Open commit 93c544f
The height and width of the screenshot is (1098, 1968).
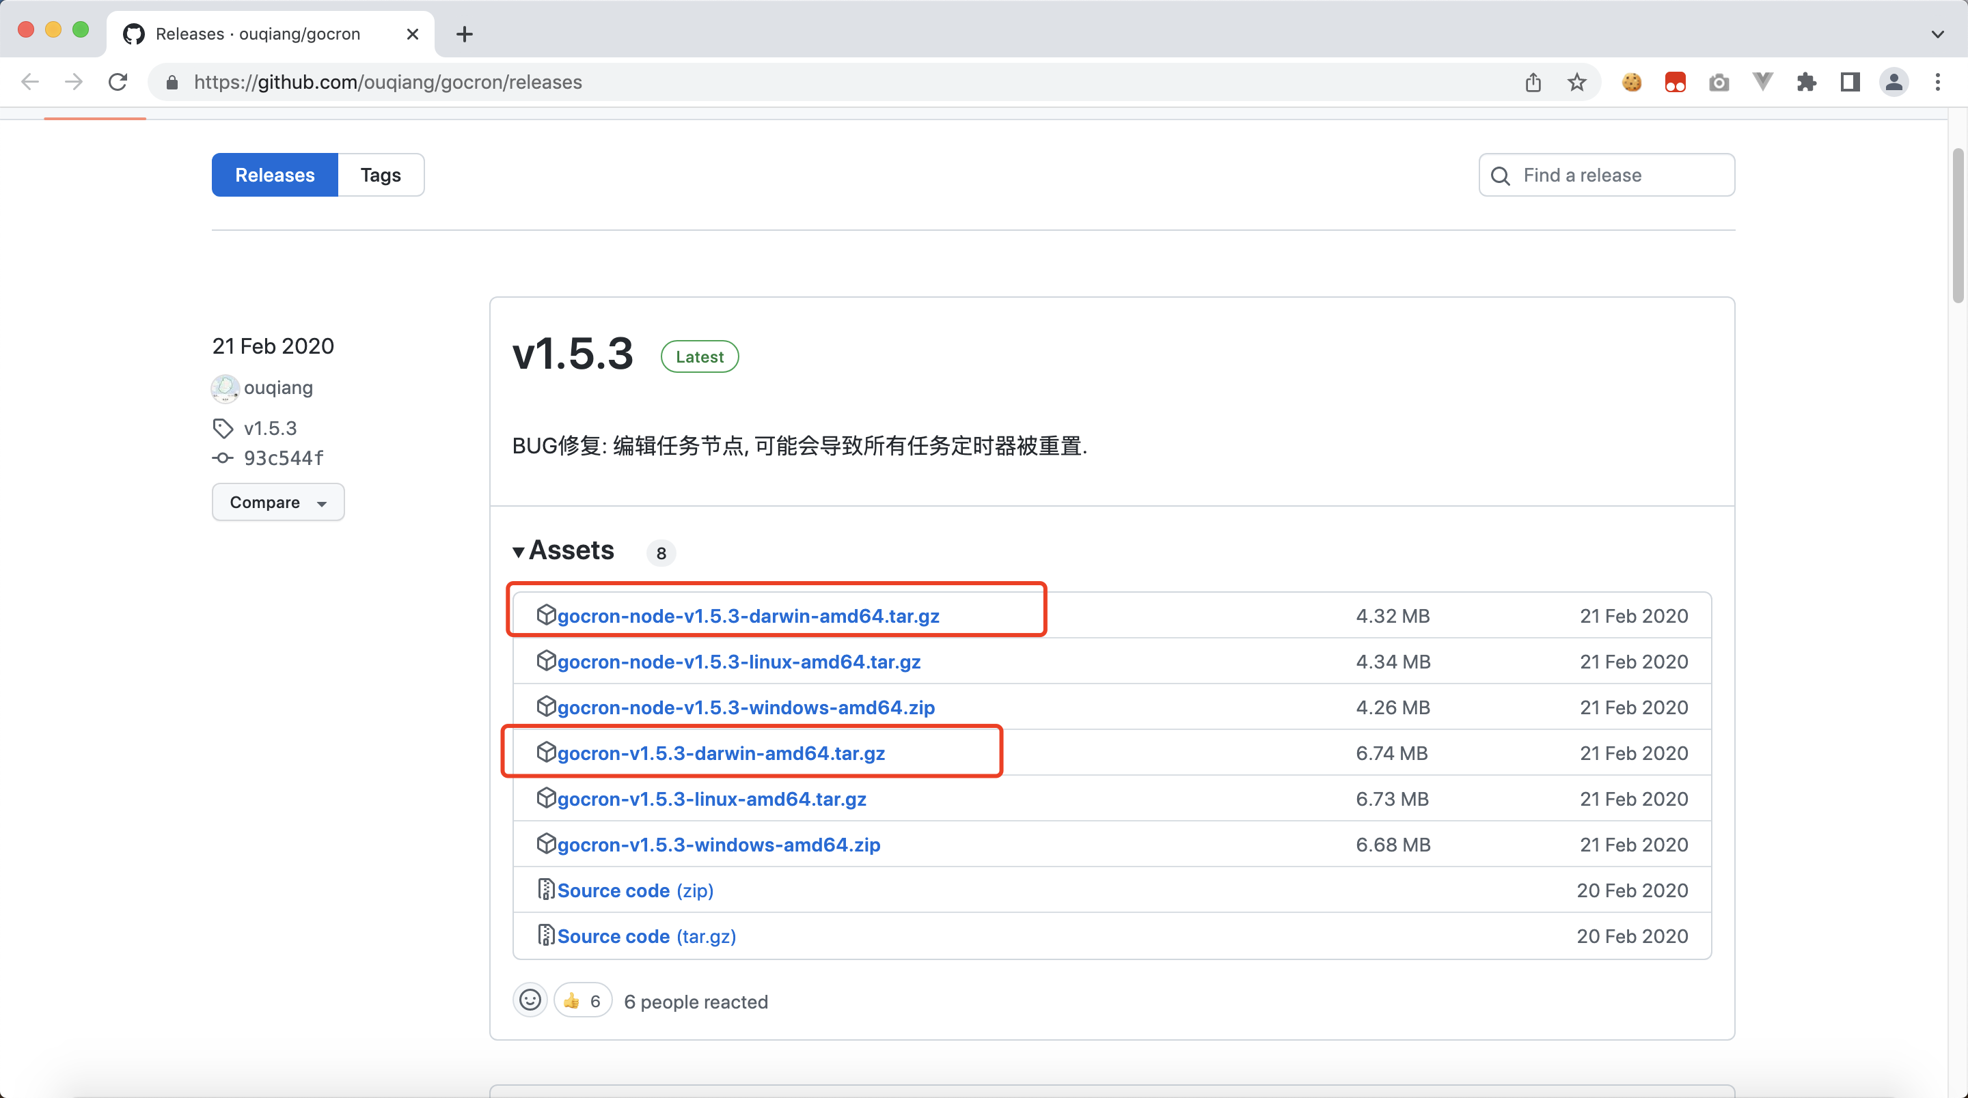coord(284,458)
